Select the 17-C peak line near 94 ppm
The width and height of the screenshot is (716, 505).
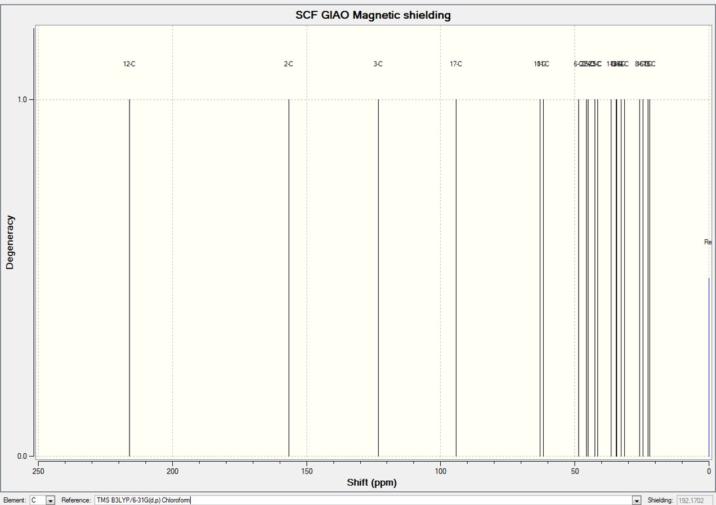coord(456,278)
